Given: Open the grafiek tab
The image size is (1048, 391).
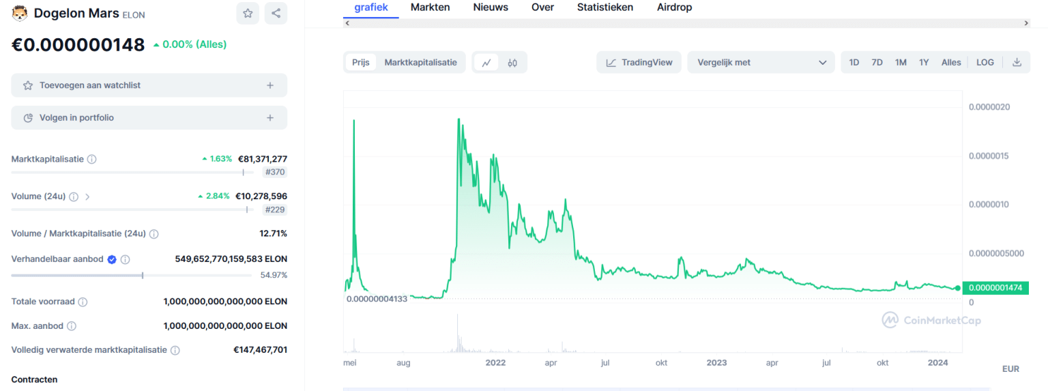Looking at the screenshot, I should click(371, 8).
